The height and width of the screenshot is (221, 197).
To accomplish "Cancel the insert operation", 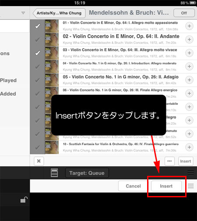I will pyautogui.click(x=133, y=186).
